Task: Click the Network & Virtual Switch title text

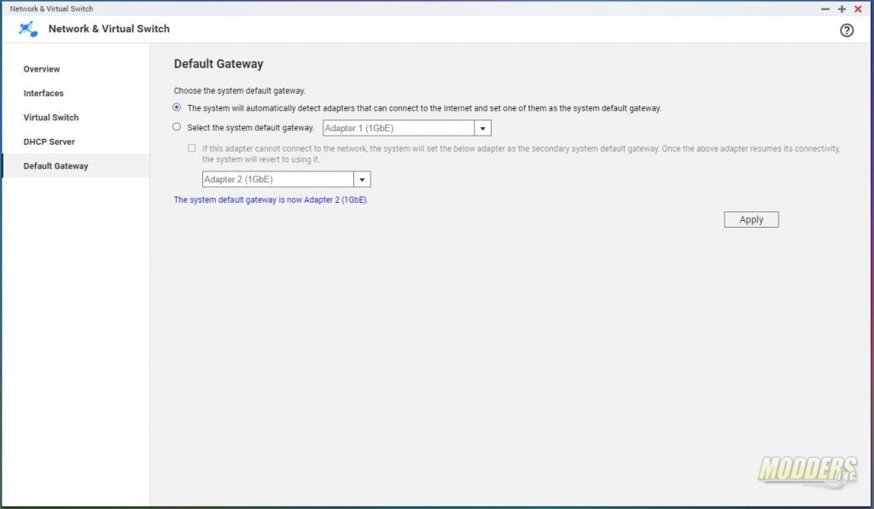Action: coord(108,29)
